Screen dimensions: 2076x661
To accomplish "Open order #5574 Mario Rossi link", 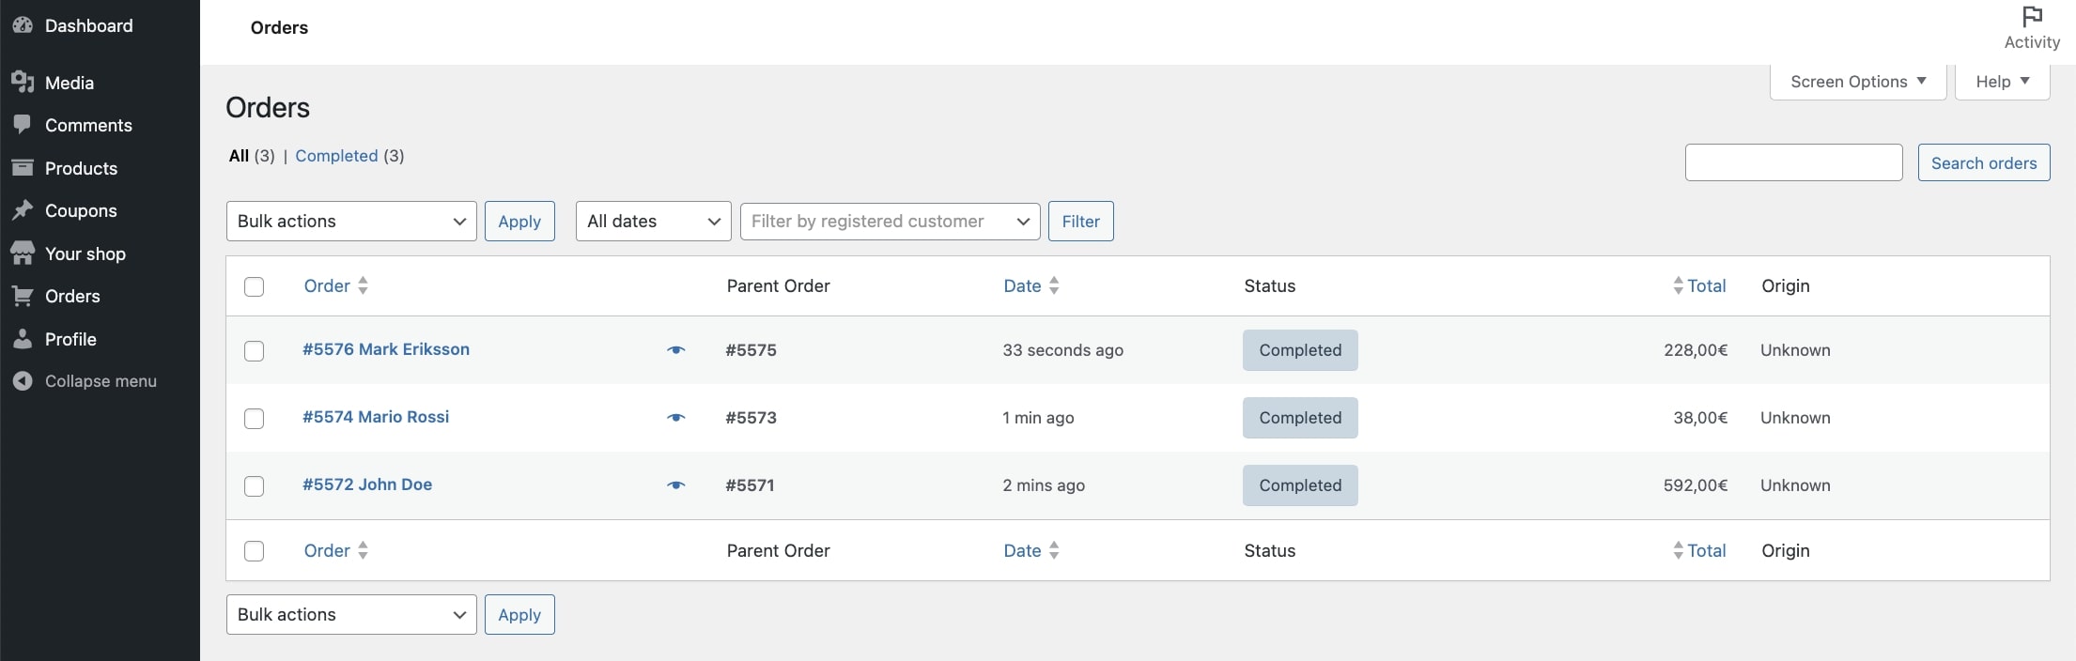I will (376, 417).
